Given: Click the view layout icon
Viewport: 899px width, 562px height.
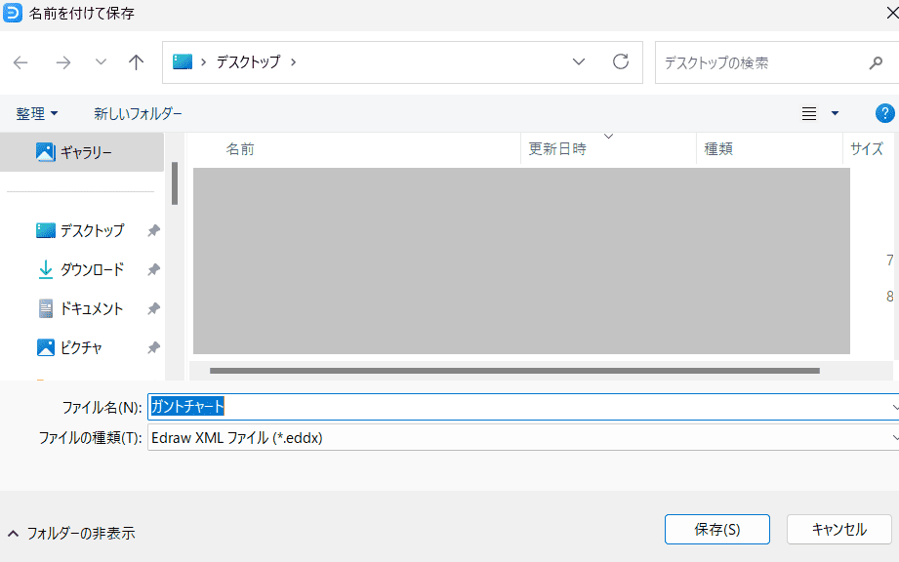Looking at the screenshot, I should tap(809, 113).
